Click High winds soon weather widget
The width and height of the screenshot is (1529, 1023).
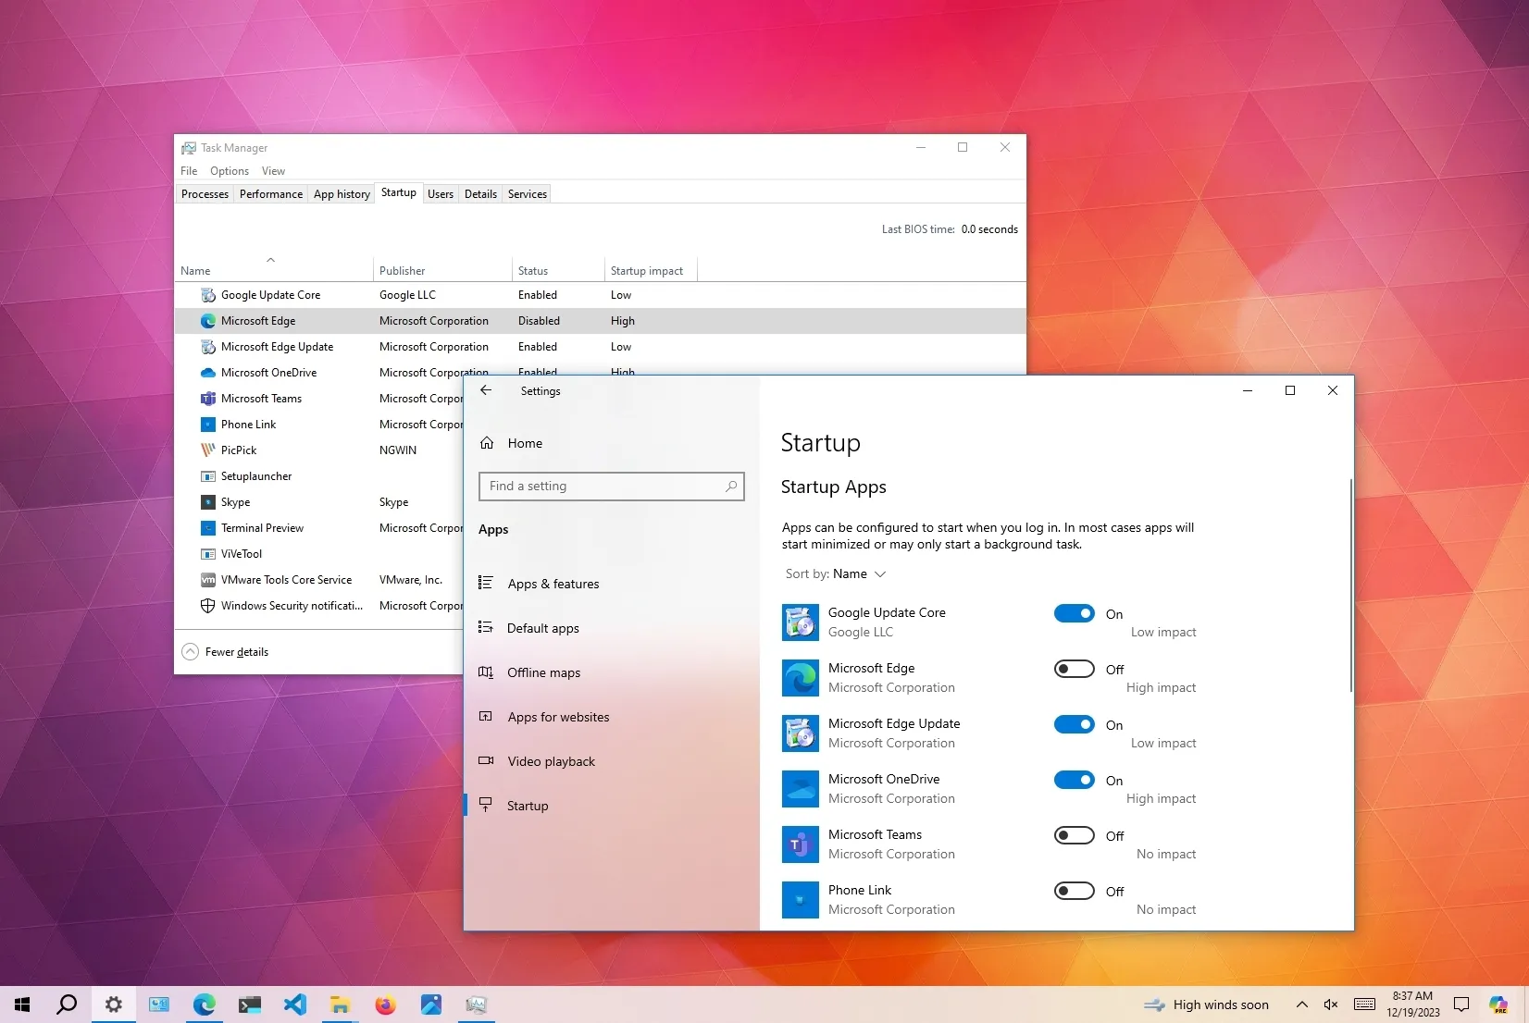[x=1207, y=1005]
